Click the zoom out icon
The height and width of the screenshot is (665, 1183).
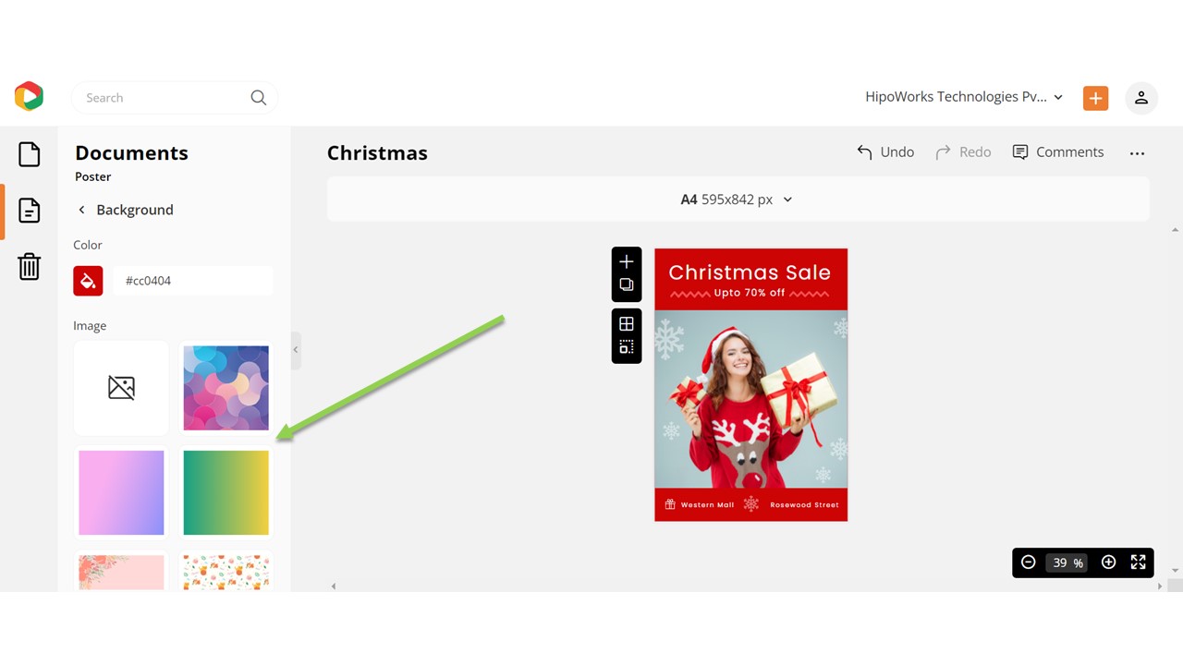[1029, 562]
